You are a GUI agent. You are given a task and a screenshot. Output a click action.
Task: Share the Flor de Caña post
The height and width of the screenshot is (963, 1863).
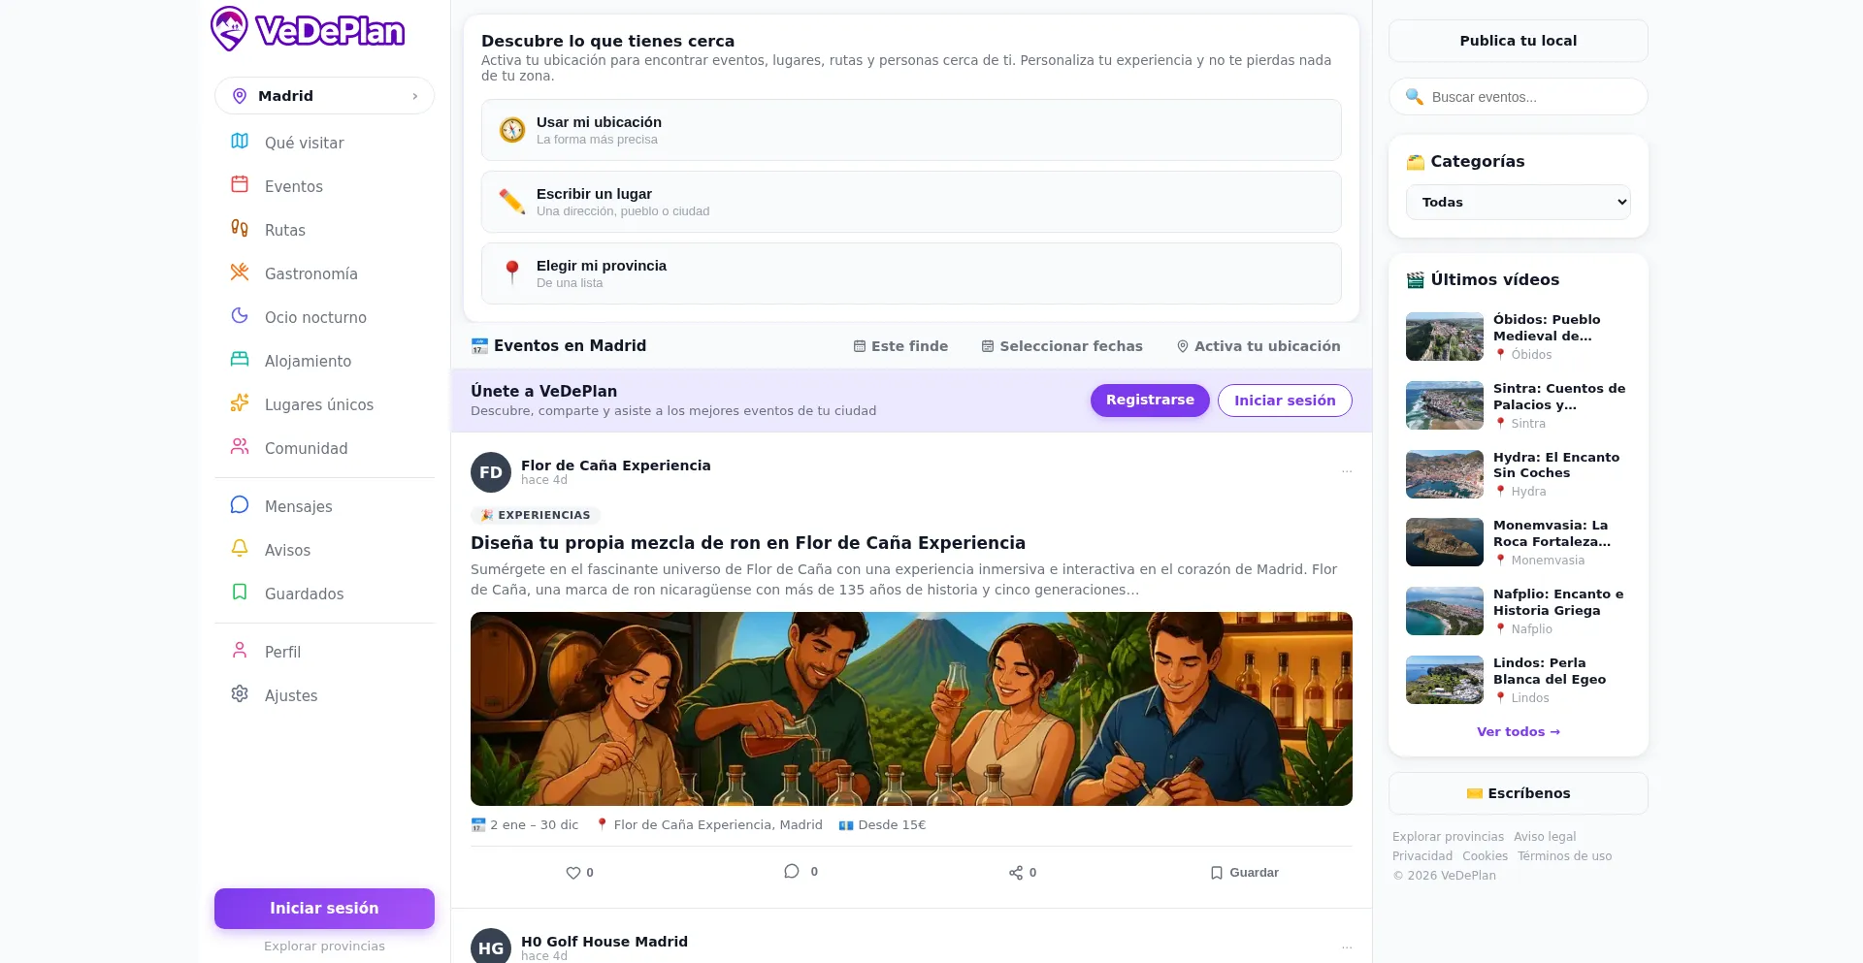coord(1023,873)
